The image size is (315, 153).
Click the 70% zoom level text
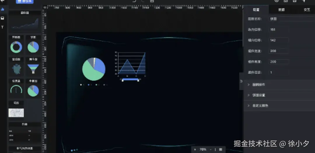click(x=203, y=150)
